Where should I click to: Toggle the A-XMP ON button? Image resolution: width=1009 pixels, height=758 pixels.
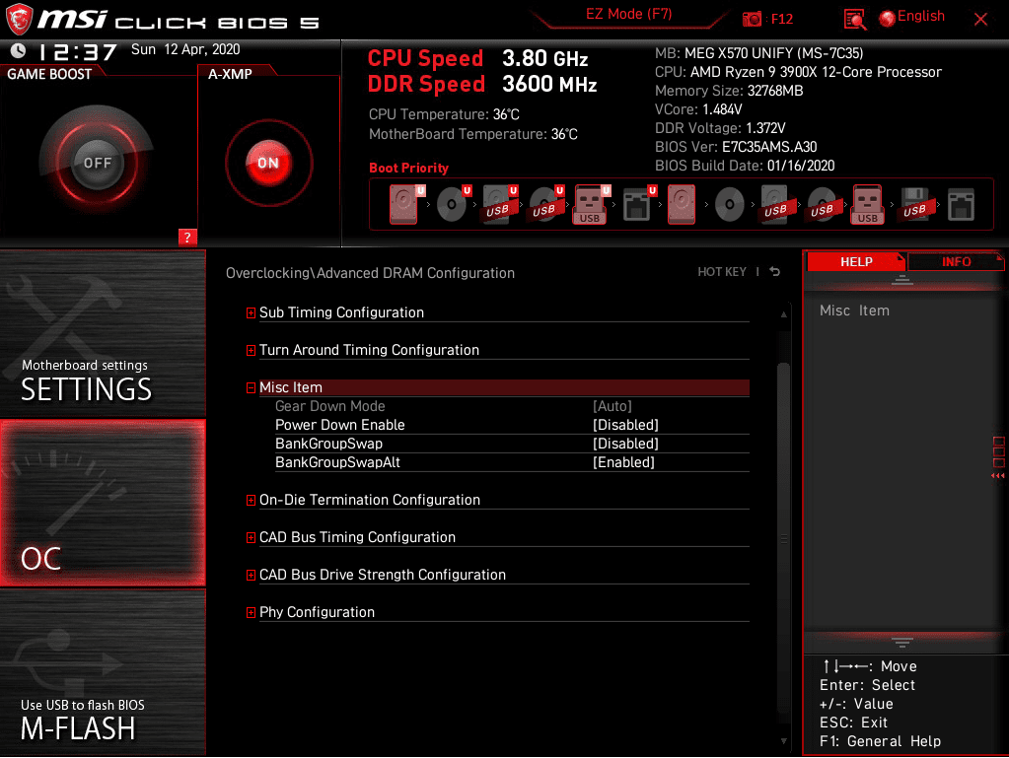268,163
